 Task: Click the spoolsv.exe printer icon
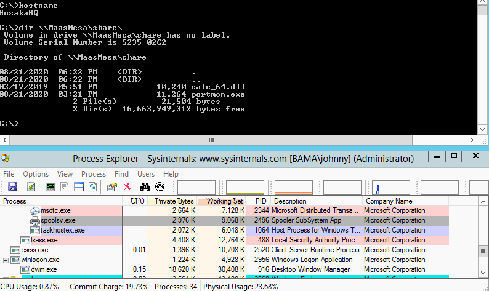click(x=35, y=221)
